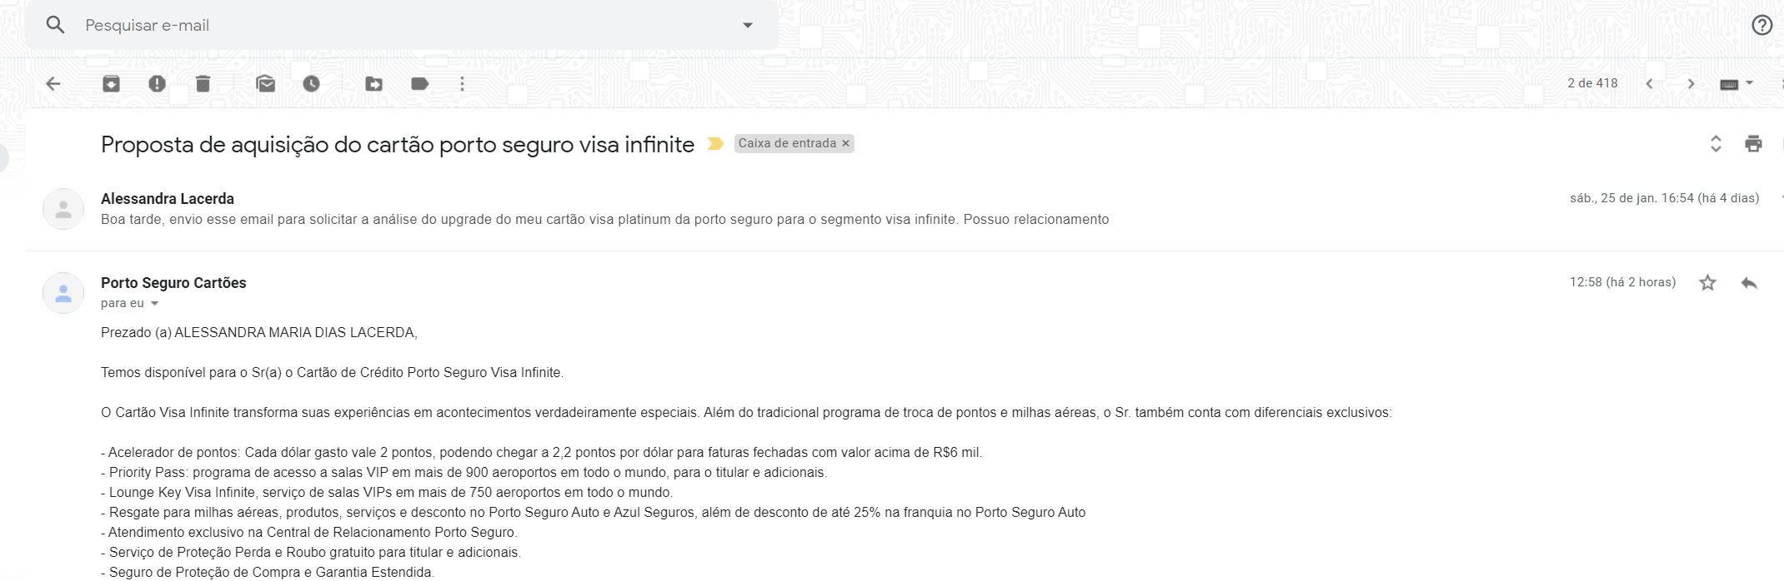The height and width of the screenshot is (581, 1784).
Task: Go to the next conversation arrow
Action: tap(1691, 83)
